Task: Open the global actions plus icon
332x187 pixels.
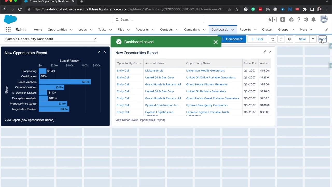Action: pyautogui.click(x=282, y=19)
